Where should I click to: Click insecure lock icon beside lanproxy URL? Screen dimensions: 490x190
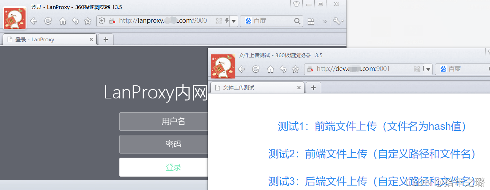coord(112,21)
